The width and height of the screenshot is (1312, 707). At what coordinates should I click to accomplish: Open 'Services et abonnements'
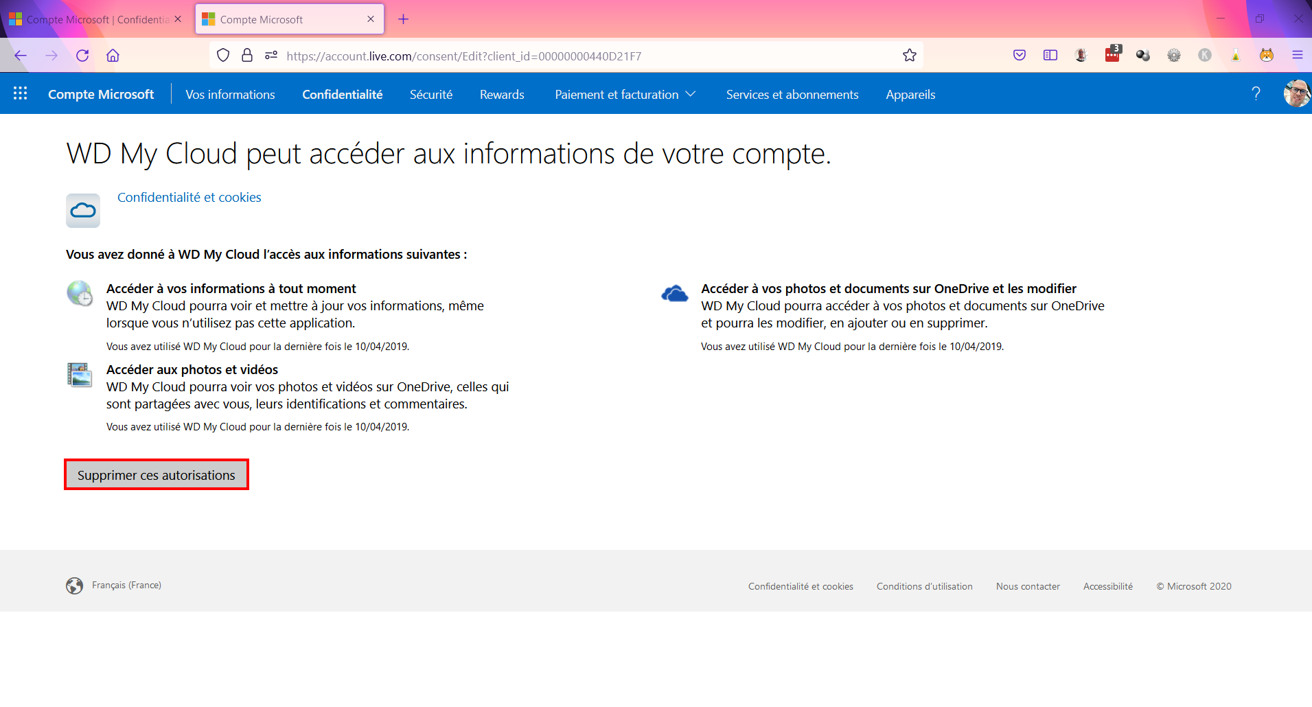pyautogui.click(x=792, y=95)
